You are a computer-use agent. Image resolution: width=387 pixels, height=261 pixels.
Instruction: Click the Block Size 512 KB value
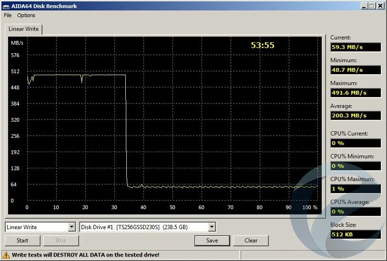(356, 234)
